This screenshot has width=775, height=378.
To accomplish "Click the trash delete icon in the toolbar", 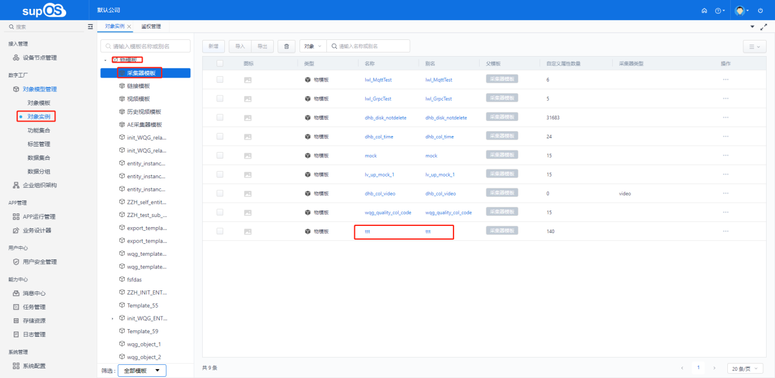I will 286,46.
